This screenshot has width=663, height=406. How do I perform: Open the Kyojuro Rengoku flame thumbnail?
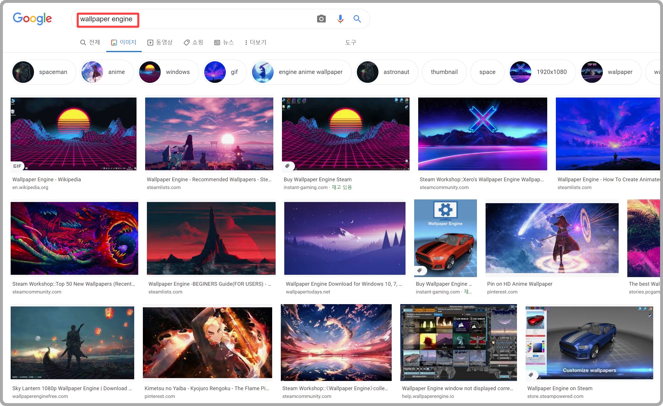coord(207,342)
